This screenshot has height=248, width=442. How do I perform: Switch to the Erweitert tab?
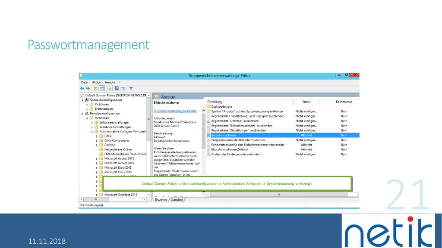[x=161, y=200]
